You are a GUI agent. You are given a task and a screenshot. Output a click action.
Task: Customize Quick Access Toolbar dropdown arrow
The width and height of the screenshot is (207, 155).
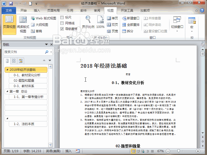(x=36, y=4)
